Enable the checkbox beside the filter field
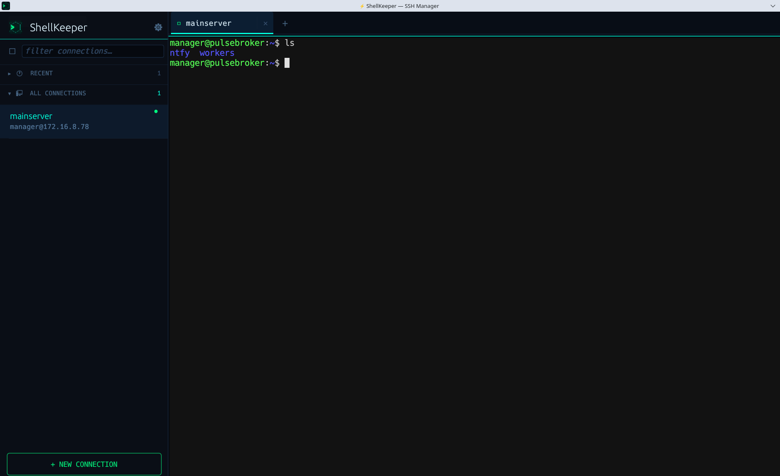780x476 pixels. (12, 51)
